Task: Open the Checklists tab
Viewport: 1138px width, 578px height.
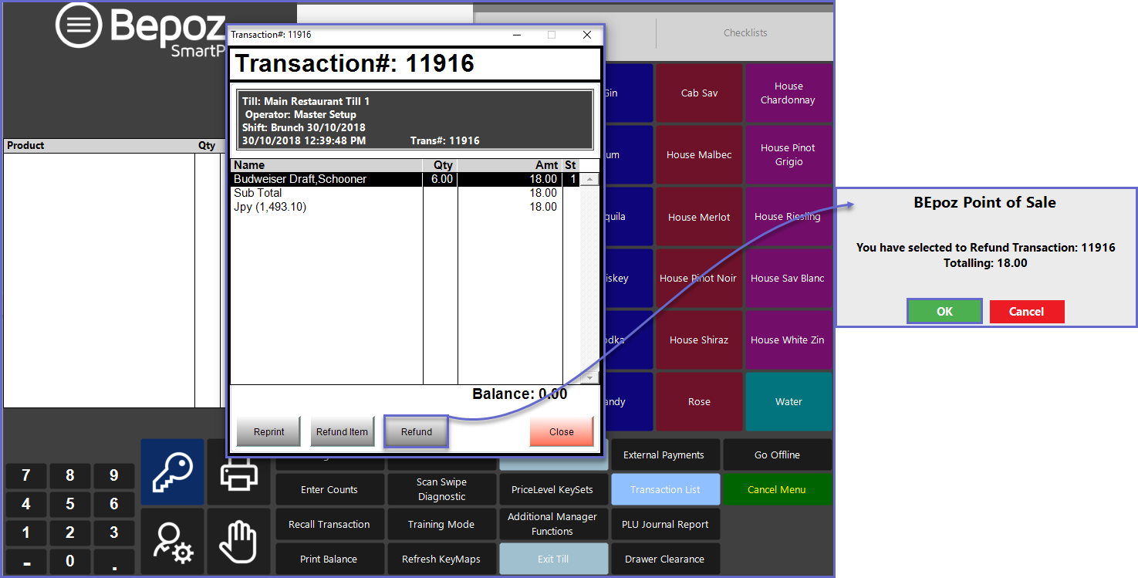Action: point(745,33)
